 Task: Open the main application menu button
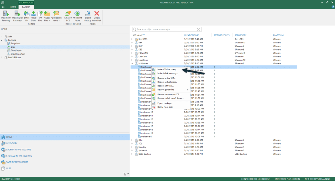[3, 7]
